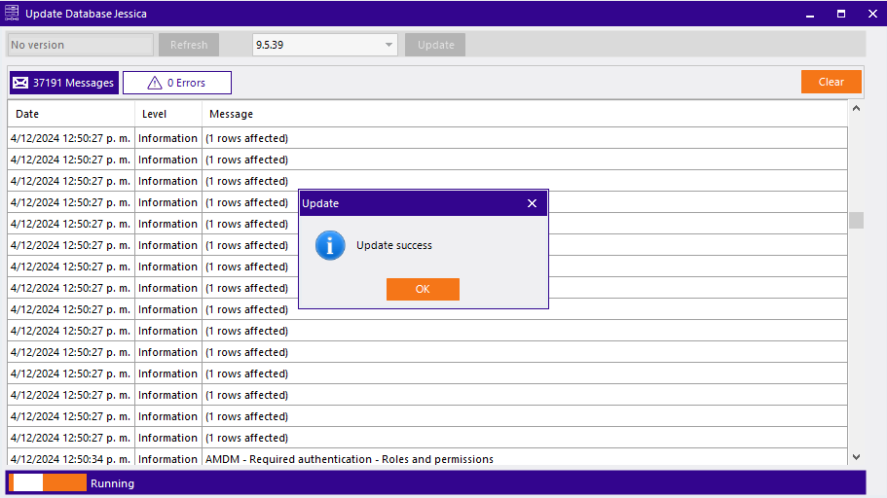Click scrollbar down arrow in log list

(x=856, y=456)
